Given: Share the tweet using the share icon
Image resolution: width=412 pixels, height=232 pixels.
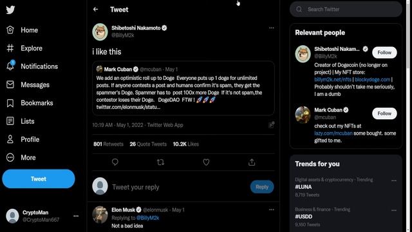Looking at the screenshot, I should pos(252,162).
